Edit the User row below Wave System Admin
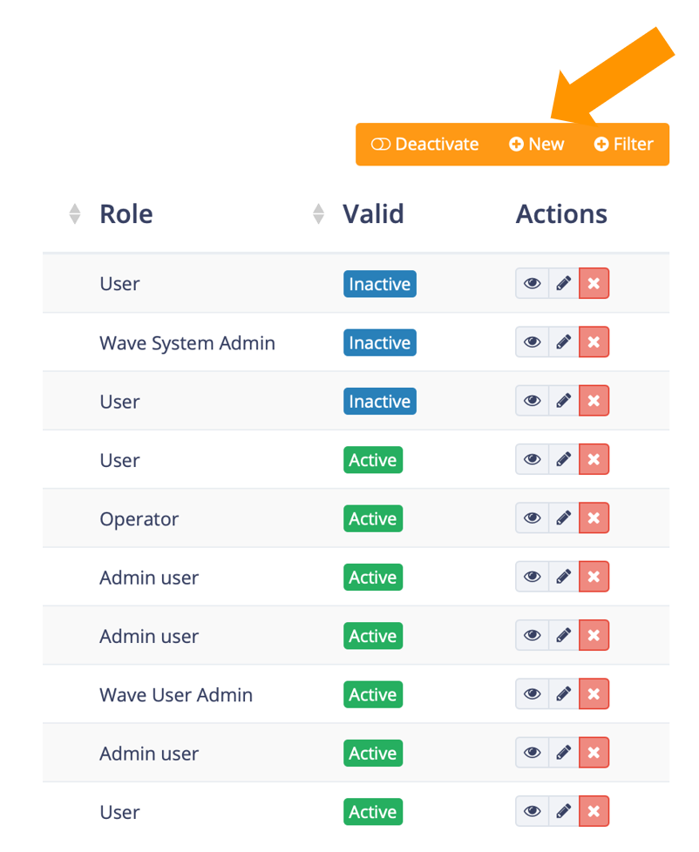Viewport: 699px width, 852px height. [564, 401]
